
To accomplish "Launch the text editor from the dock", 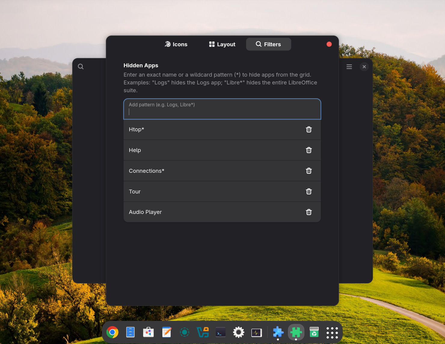I will pyautogui.click(x=167, y=332).
